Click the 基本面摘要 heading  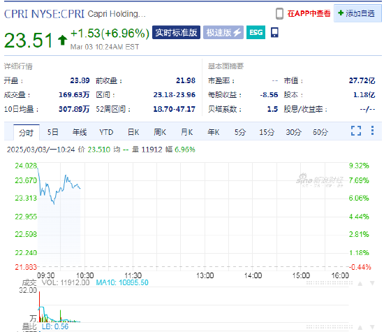[x=226, y=66]
